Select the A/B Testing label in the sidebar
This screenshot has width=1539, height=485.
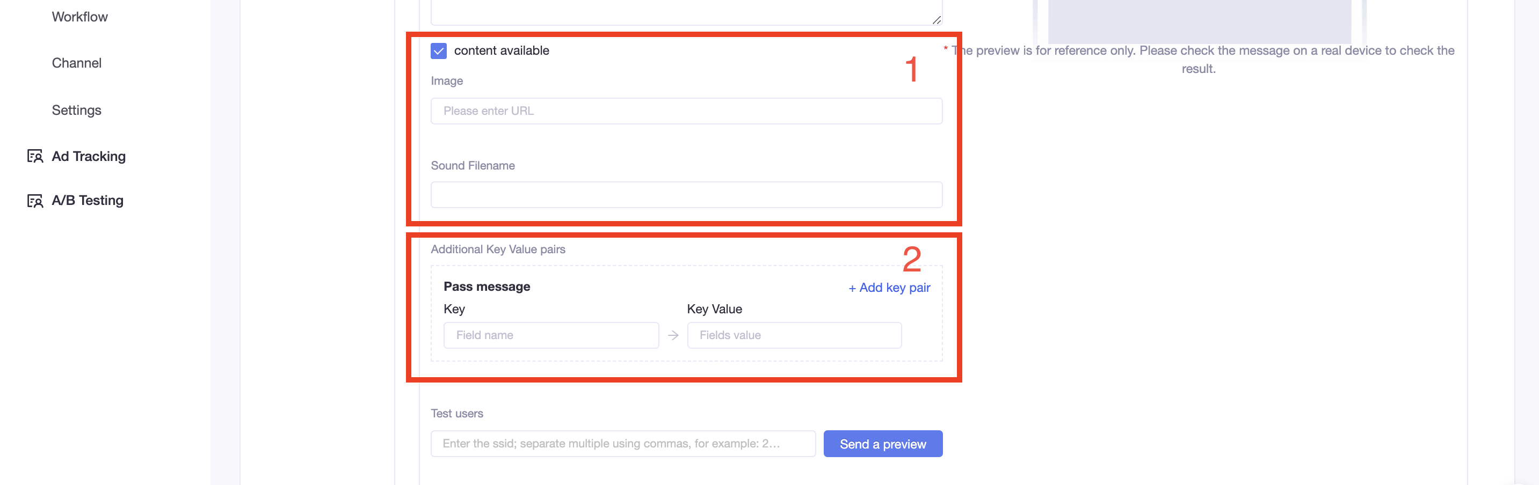point(87,201)
